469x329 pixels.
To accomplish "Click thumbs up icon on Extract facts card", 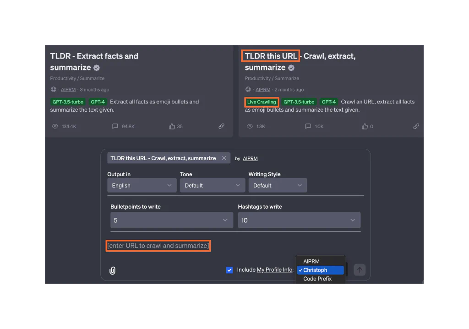I will pyautogui.click(x=172, y=126).
